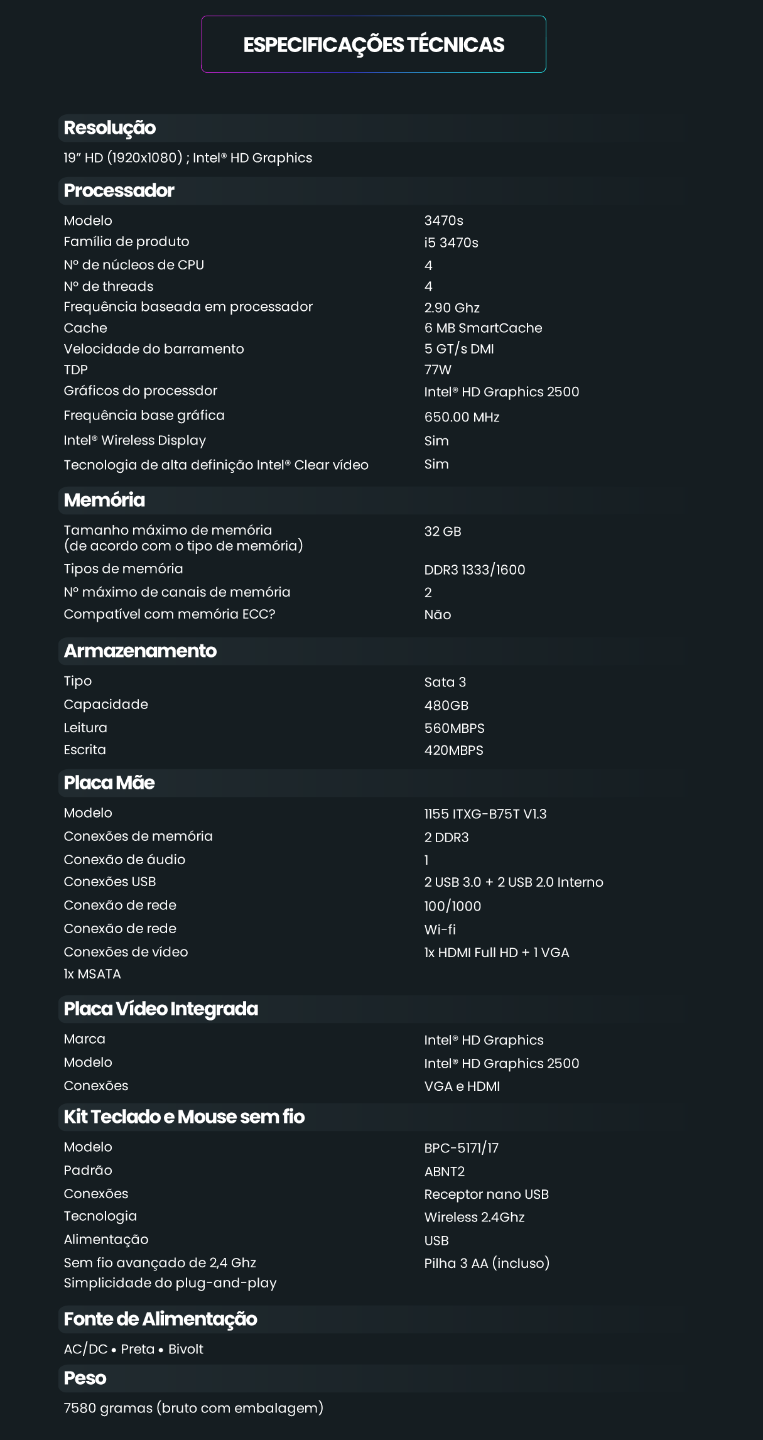Select the i5 3470s product family value
This screenshot has width=763, height=1440.
[x=451, y=242]
